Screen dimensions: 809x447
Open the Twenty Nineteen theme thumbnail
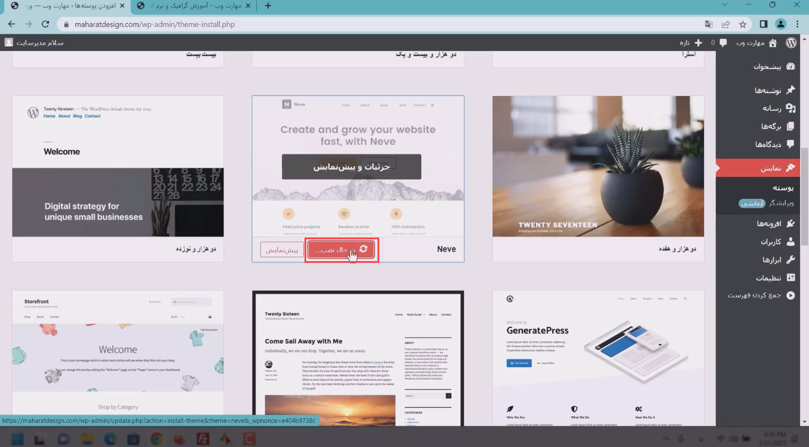point(118,166)
